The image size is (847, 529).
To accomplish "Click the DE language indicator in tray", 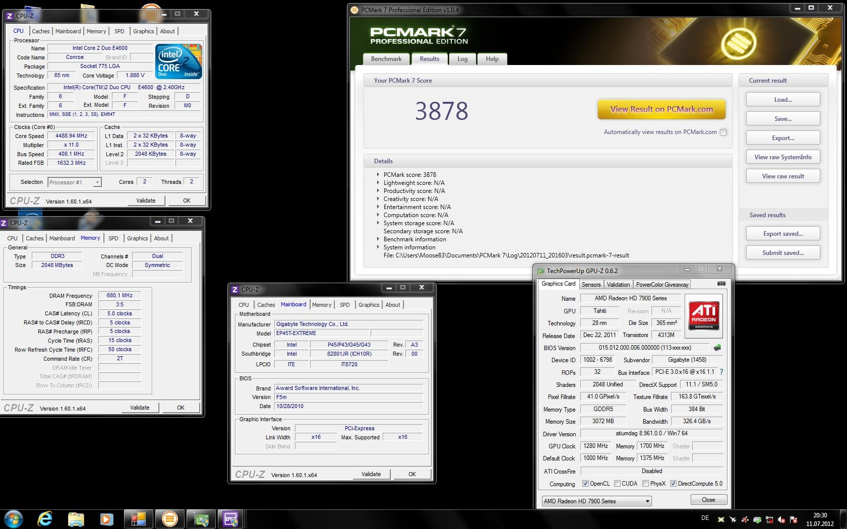I will coord(705,518).
